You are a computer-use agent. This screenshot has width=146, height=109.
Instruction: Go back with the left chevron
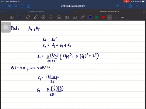click(x=3, y=6)
